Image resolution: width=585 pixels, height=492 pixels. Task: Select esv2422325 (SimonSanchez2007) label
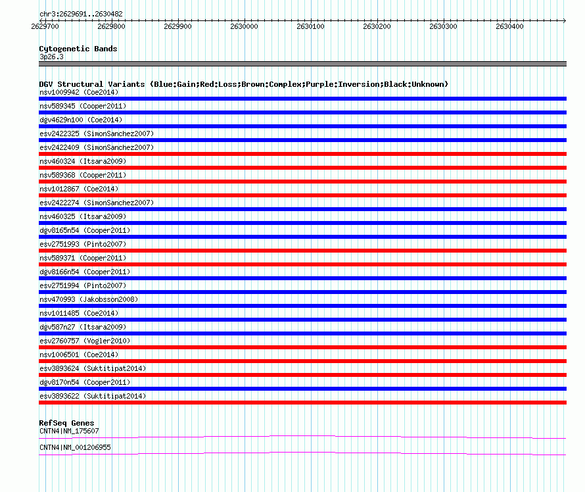(x=97, y=134)
